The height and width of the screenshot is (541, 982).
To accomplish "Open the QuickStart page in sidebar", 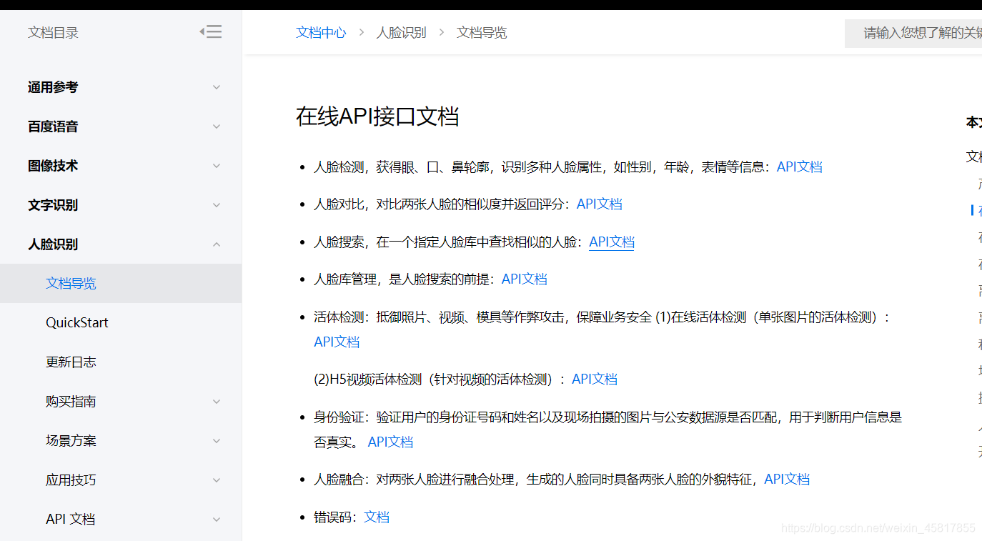I will click(x=76, y=322).
